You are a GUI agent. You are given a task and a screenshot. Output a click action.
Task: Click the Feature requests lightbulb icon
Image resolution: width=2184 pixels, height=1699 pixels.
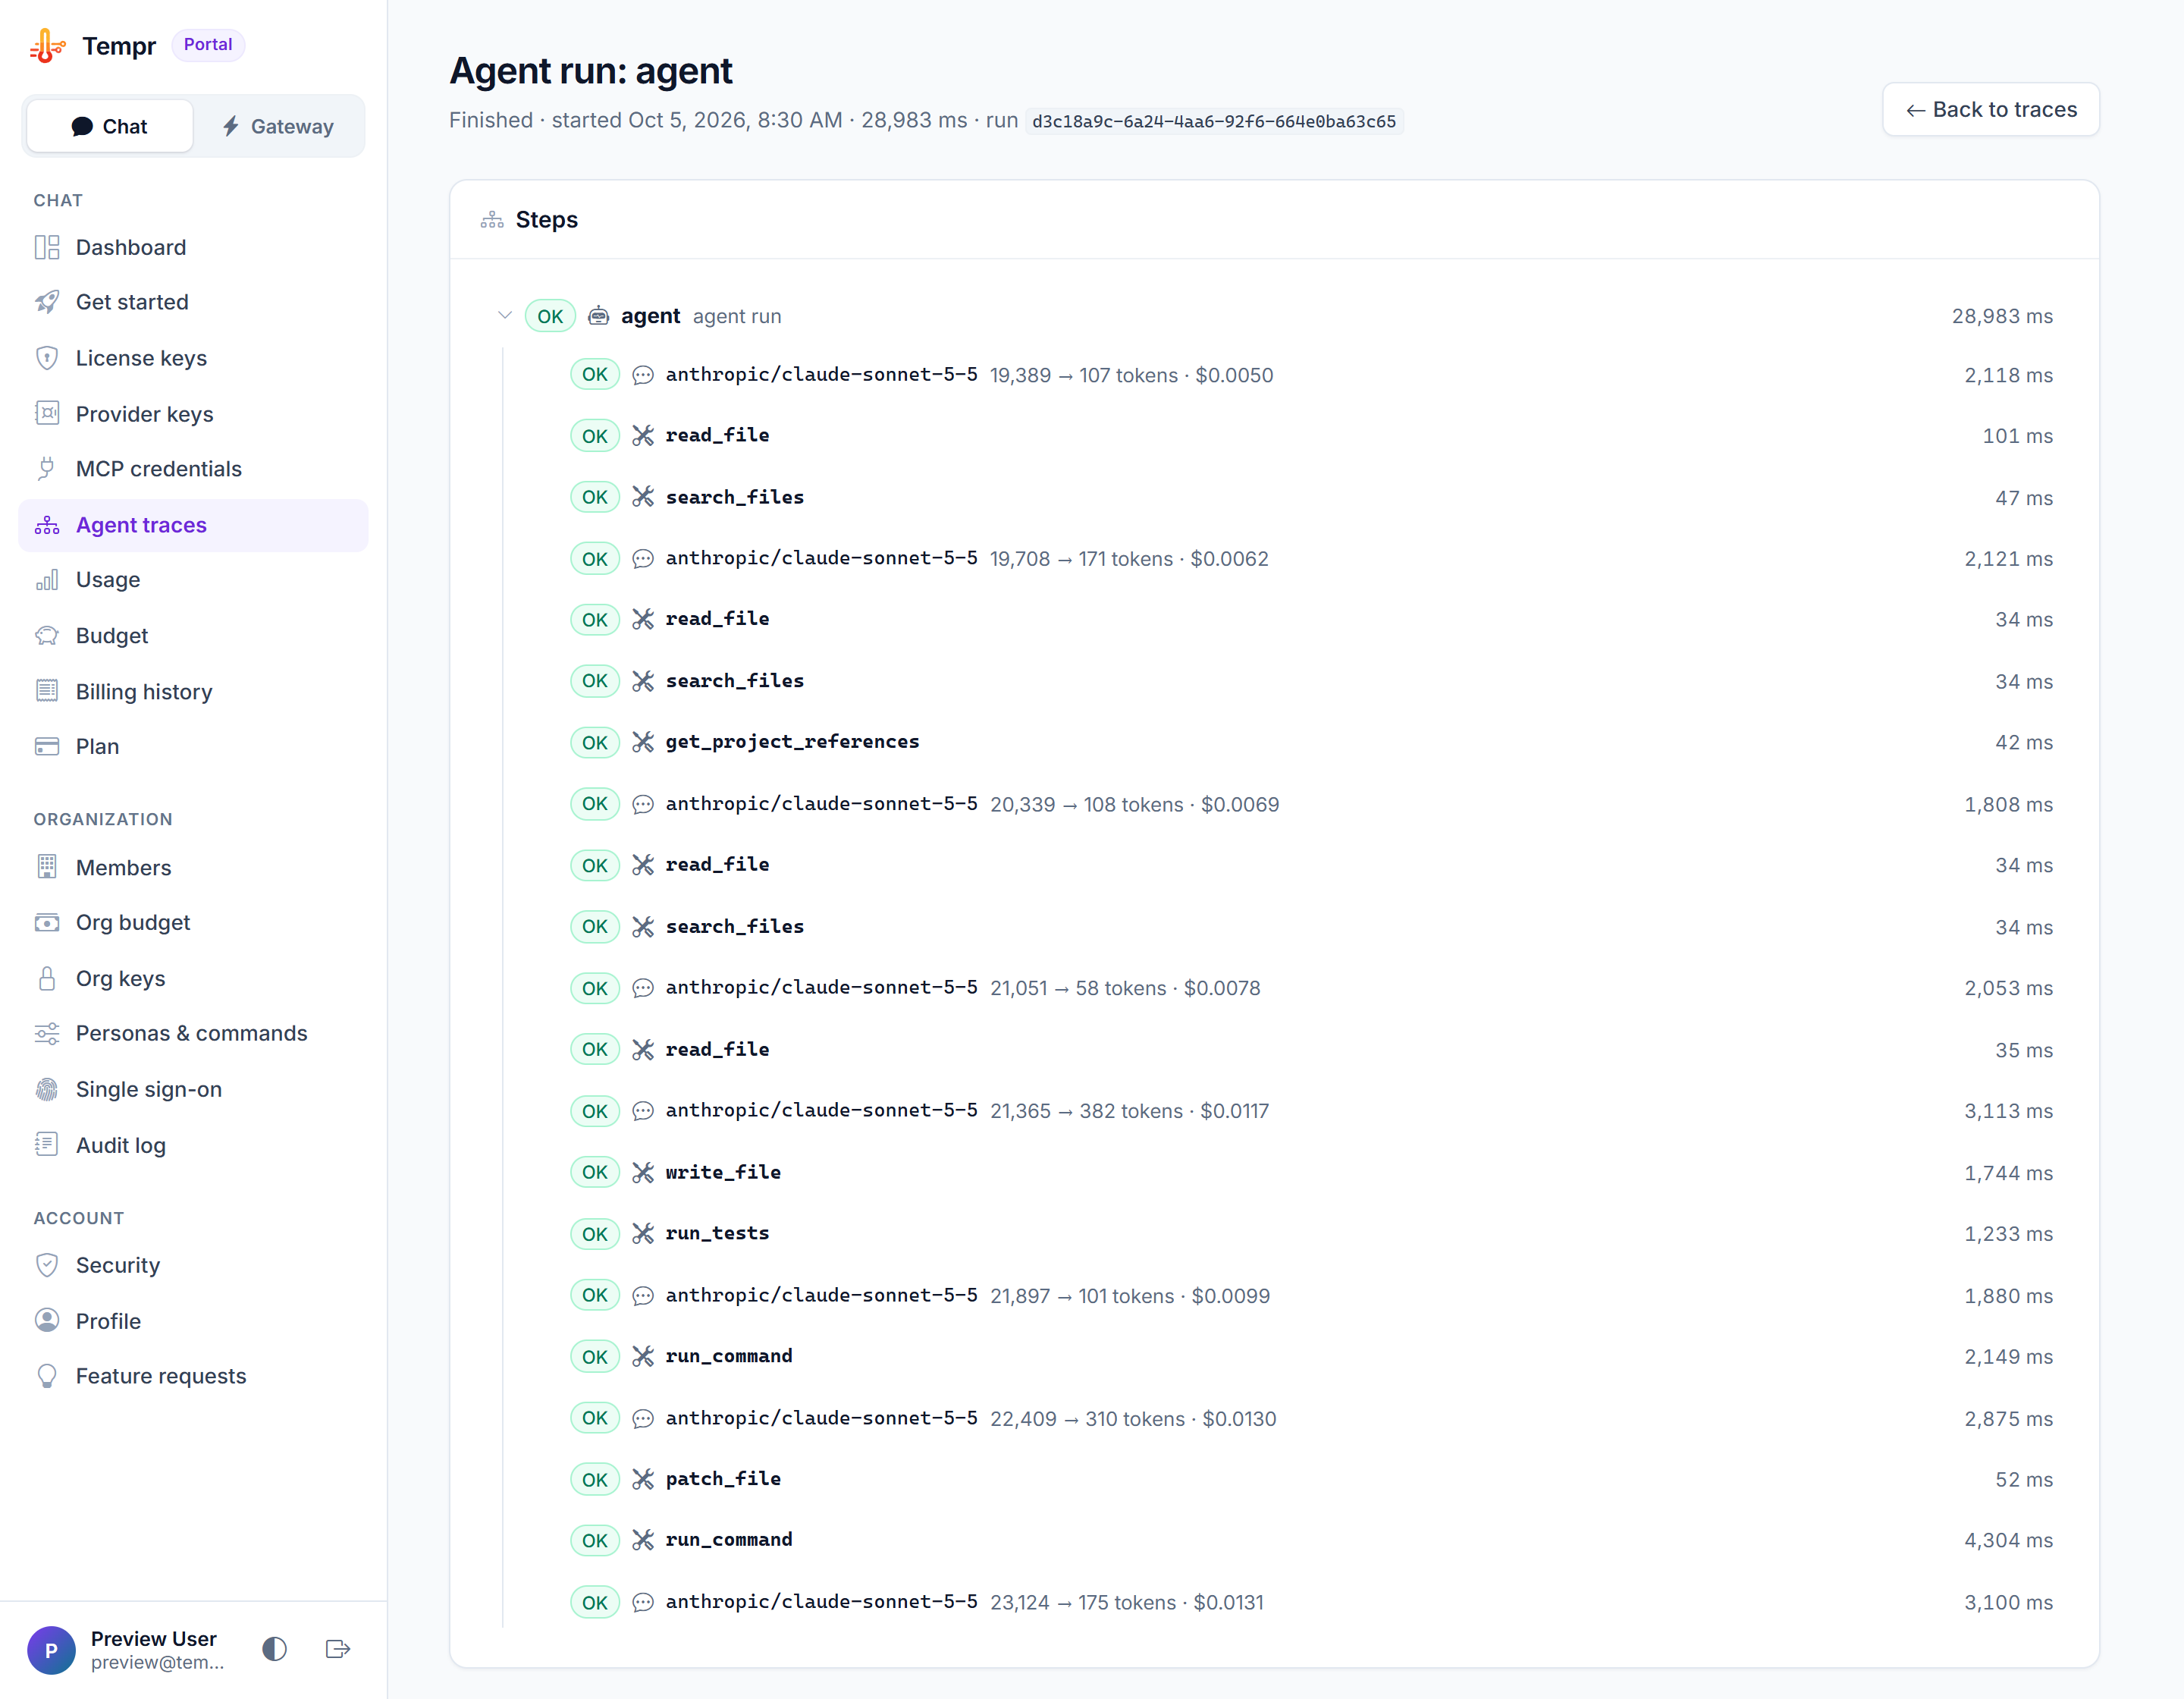coord(47,1377)
